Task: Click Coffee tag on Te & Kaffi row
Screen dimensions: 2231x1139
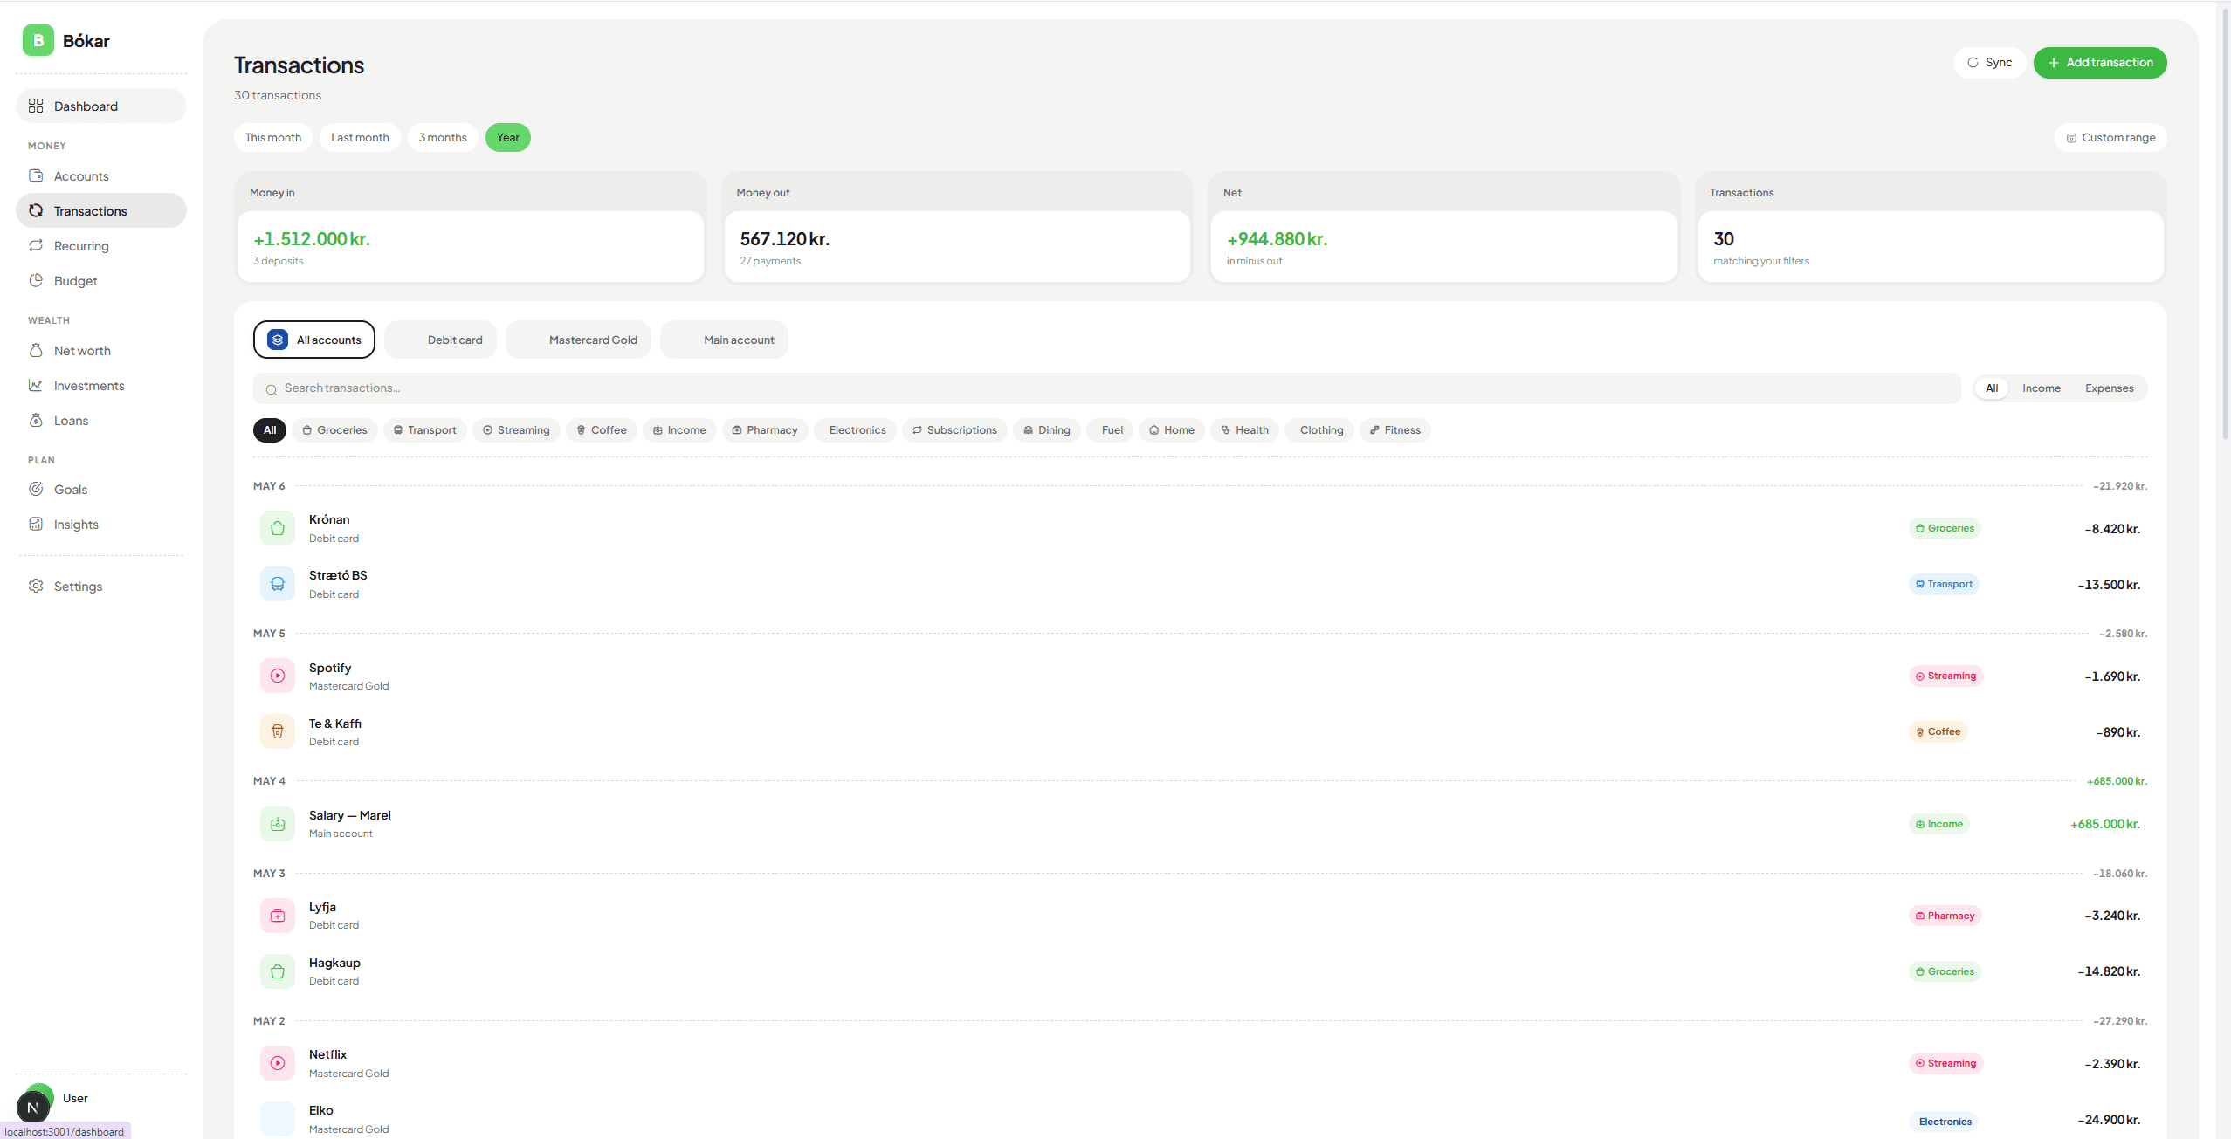Action: point(1938,731)
